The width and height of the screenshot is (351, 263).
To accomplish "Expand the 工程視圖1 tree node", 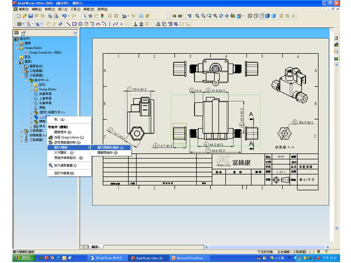I will point(22,71).
